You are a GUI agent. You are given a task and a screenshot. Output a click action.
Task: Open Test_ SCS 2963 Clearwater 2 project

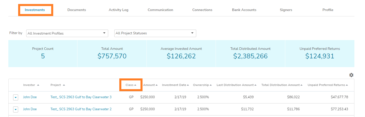pos(81,109)
